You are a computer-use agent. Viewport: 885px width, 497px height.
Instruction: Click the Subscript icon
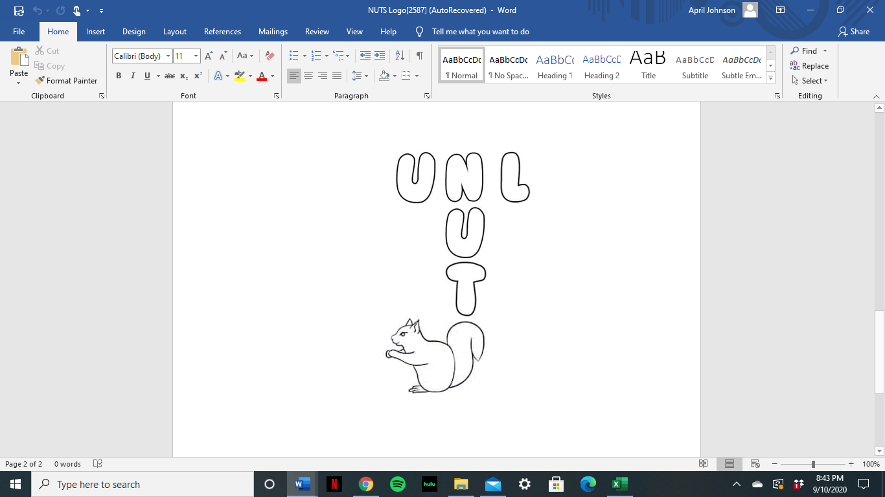pos(184,76)
